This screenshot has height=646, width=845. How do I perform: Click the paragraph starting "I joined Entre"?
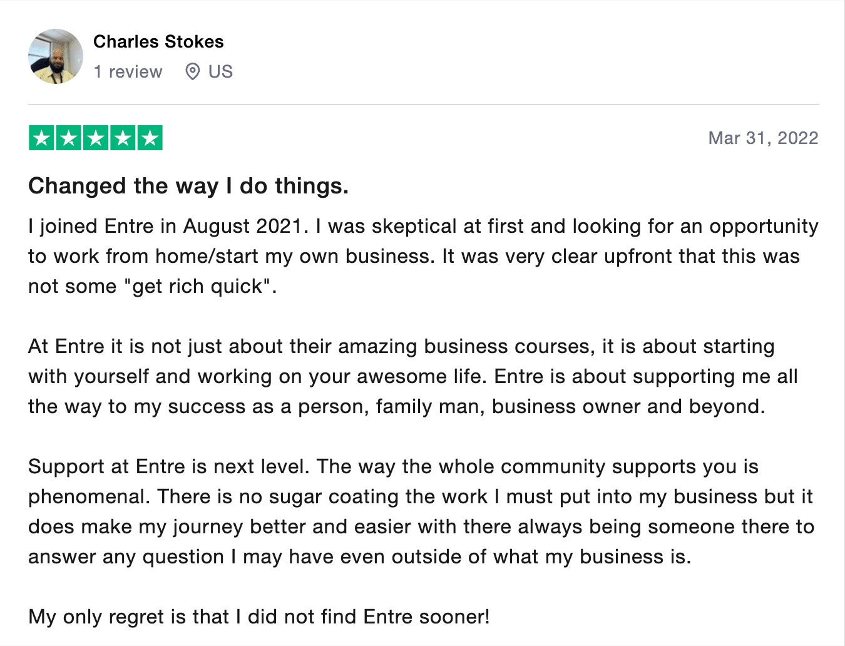pyautogui.click(x=413, y=256)
